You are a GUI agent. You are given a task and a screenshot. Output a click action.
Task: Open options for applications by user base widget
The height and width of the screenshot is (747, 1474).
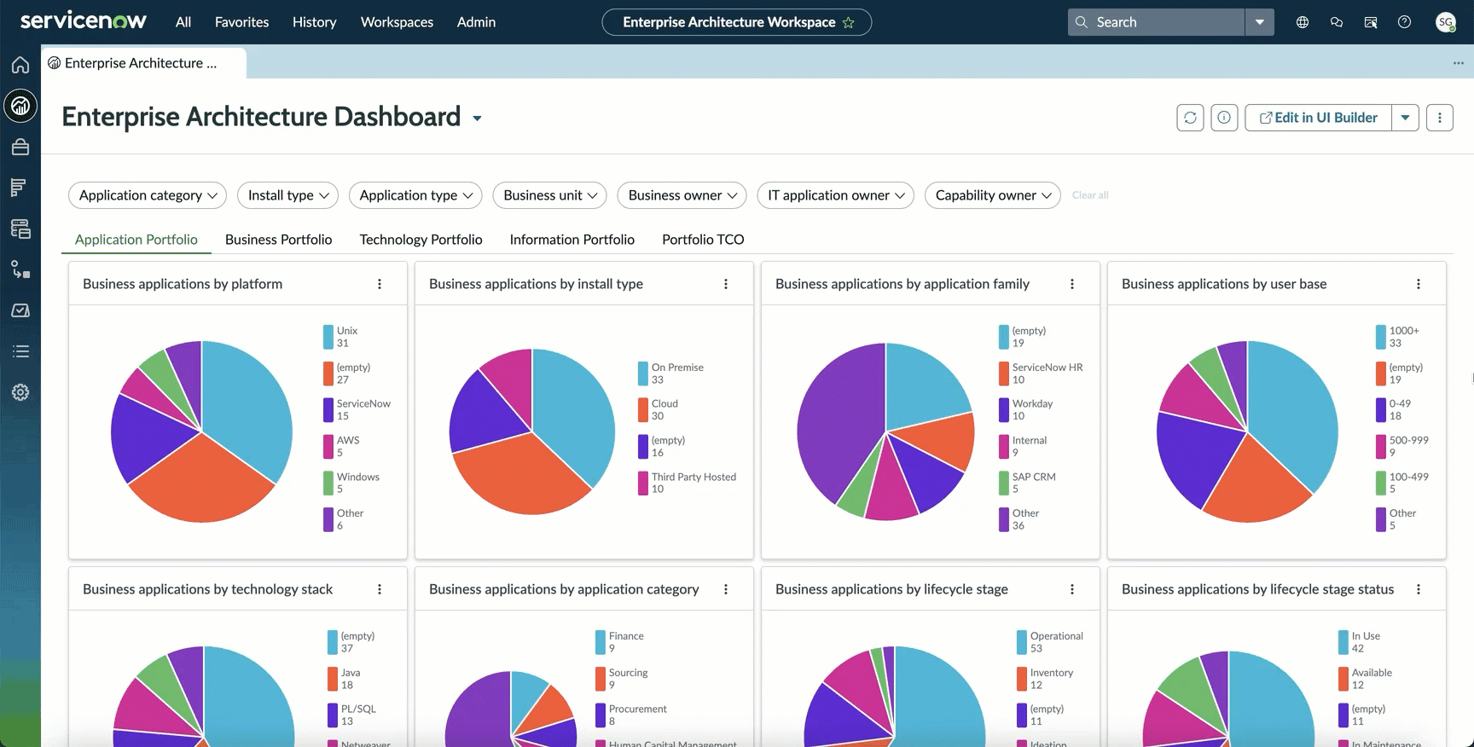point(1419,284)
